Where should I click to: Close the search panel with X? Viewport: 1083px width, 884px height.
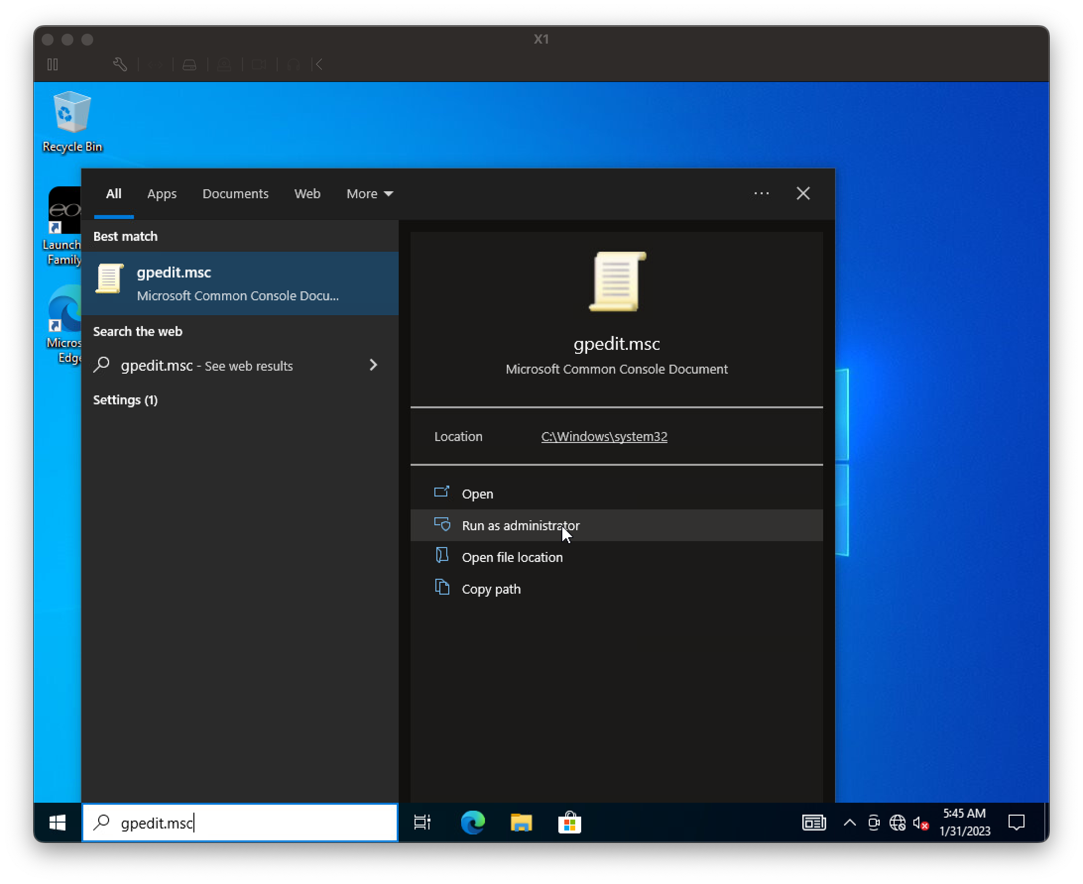(x=803, y=194)
